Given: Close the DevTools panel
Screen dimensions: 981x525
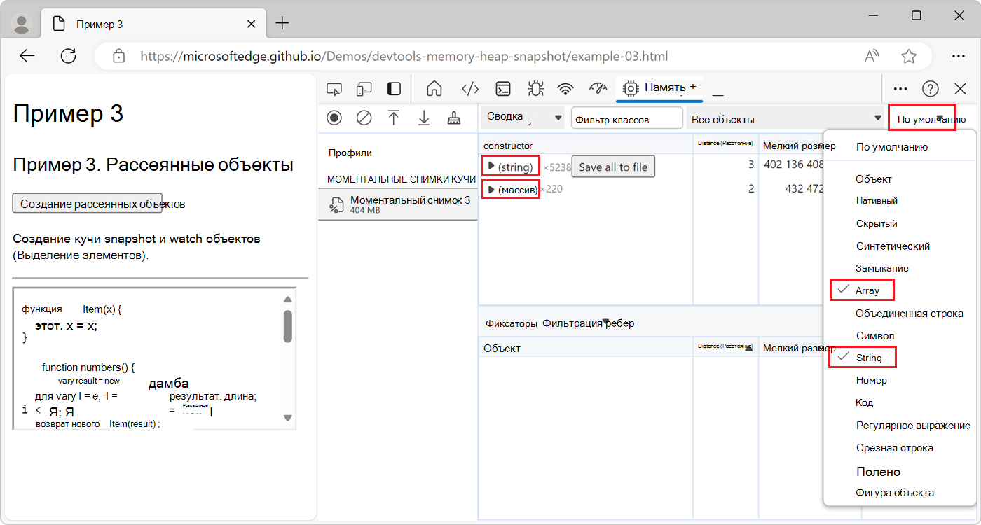Looking at the screenshot, I should [961, 89].
